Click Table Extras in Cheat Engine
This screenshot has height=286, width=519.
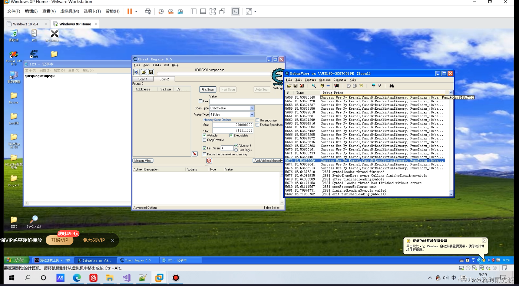(x=272, y=207)
